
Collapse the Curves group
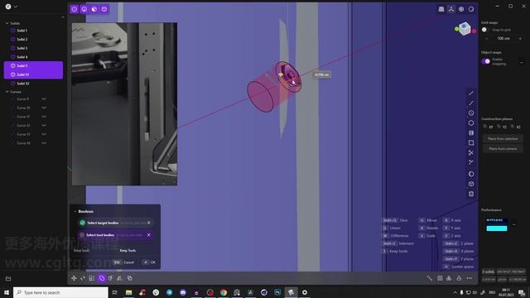tap(7, 92)
